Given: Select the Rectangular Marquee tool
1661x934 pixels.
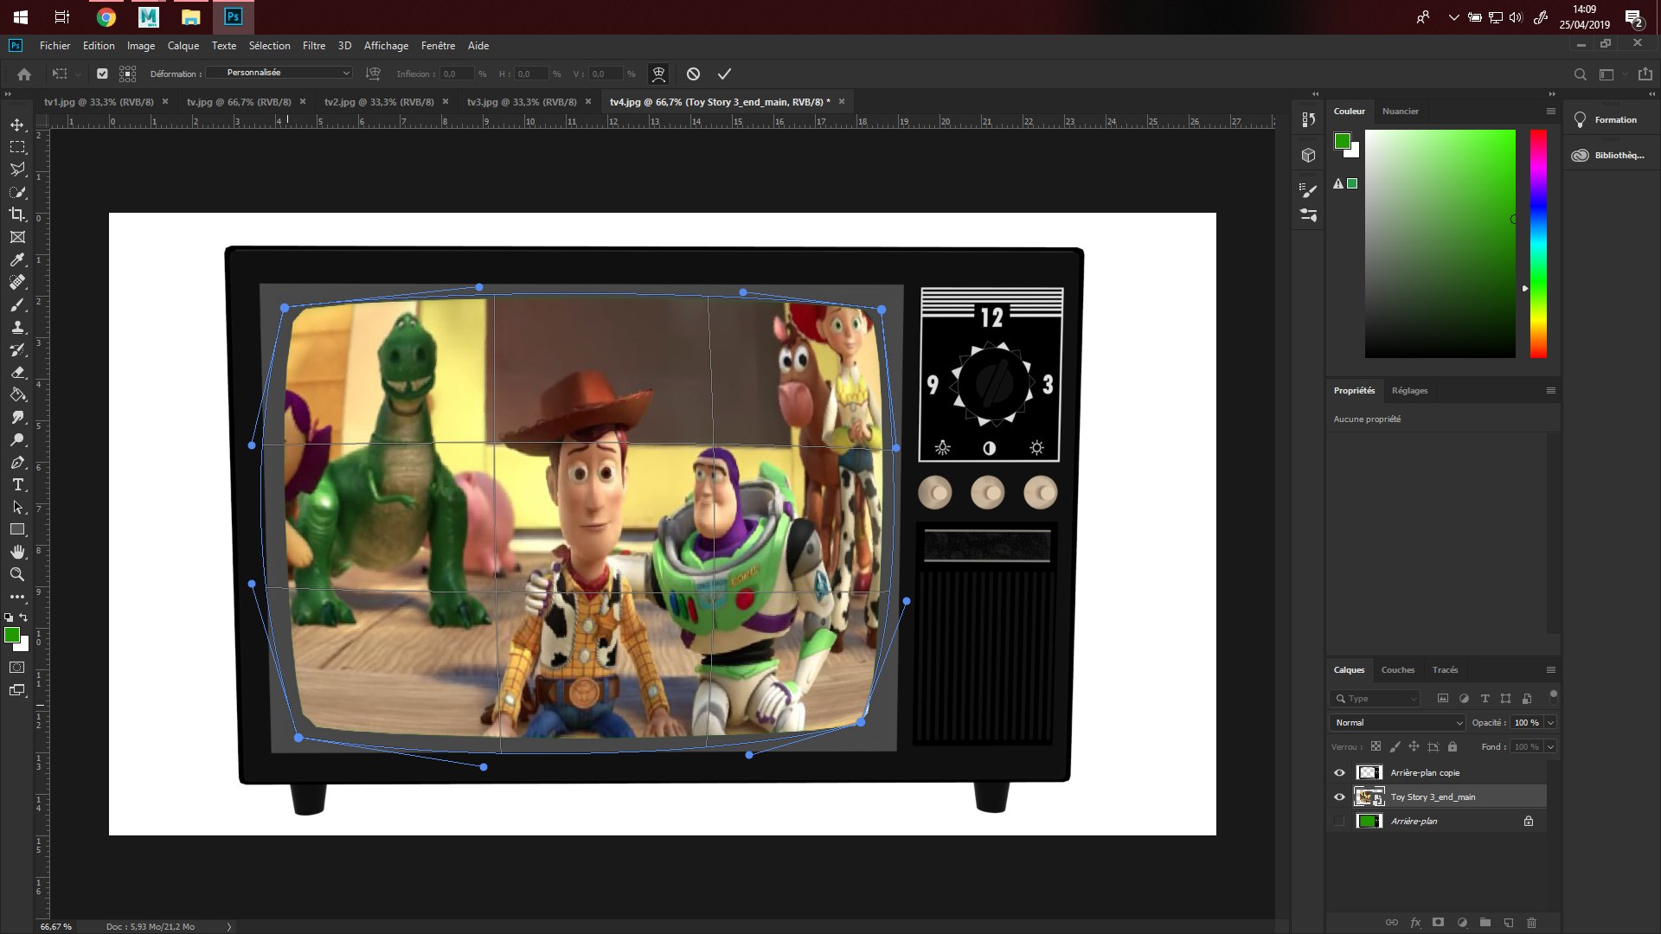Looking at the screenshot, I should [17, 147].
